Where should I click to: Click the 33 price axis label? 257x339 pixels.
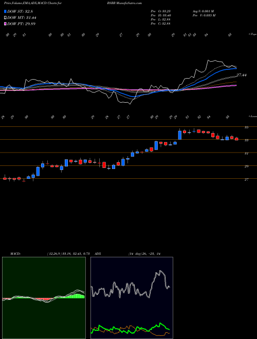[246, 140]
